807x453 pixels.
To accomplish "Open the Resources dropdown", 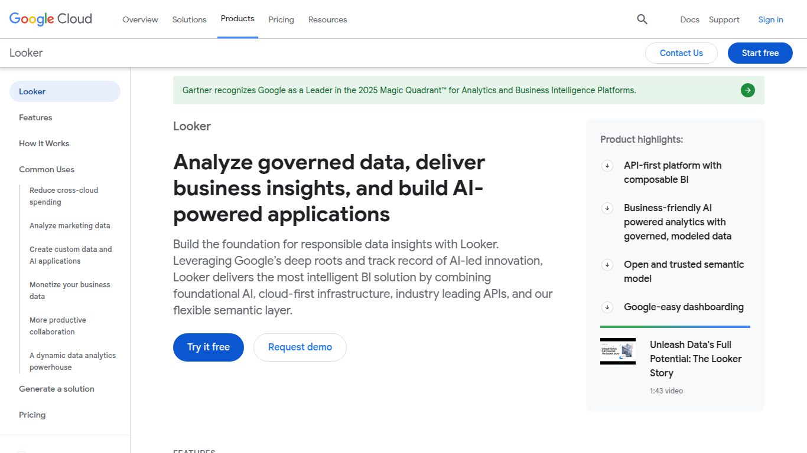I will click(327, 19).
